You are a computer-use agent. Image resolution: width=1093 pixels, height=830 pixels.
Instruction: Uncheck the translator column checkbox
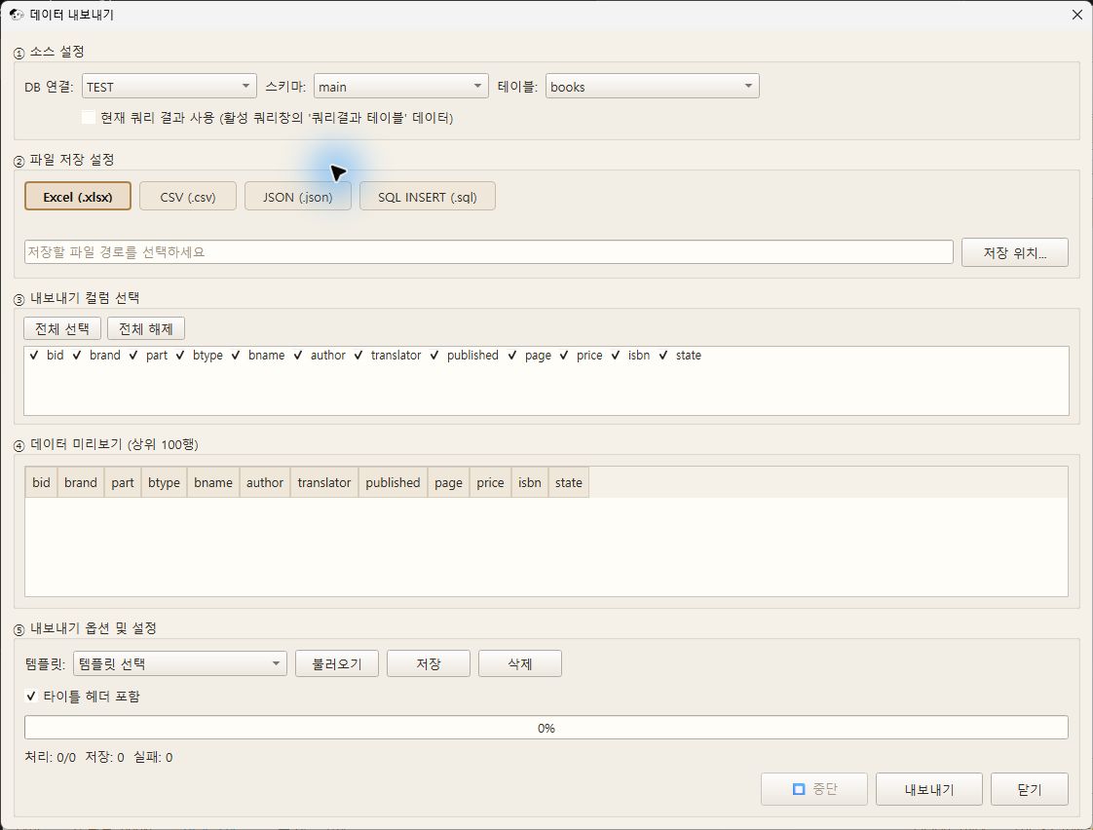(358, 356)
